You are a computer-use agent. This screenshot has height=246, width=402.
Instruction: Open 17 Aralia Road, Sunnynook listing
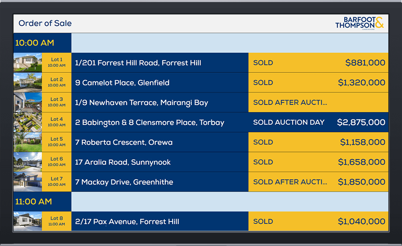pyautogui.click(x=123, y=162)
